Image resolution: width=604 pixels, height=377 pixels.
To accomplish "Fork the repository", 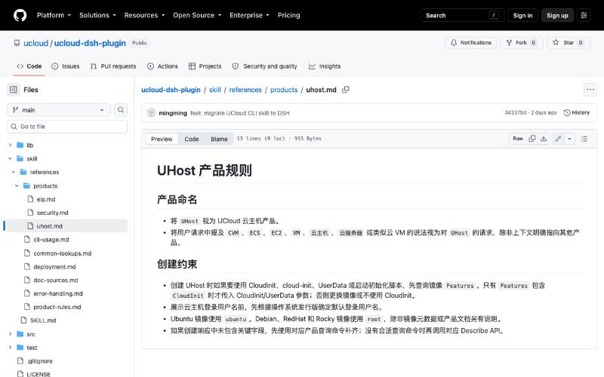I will tap(522, 43).
